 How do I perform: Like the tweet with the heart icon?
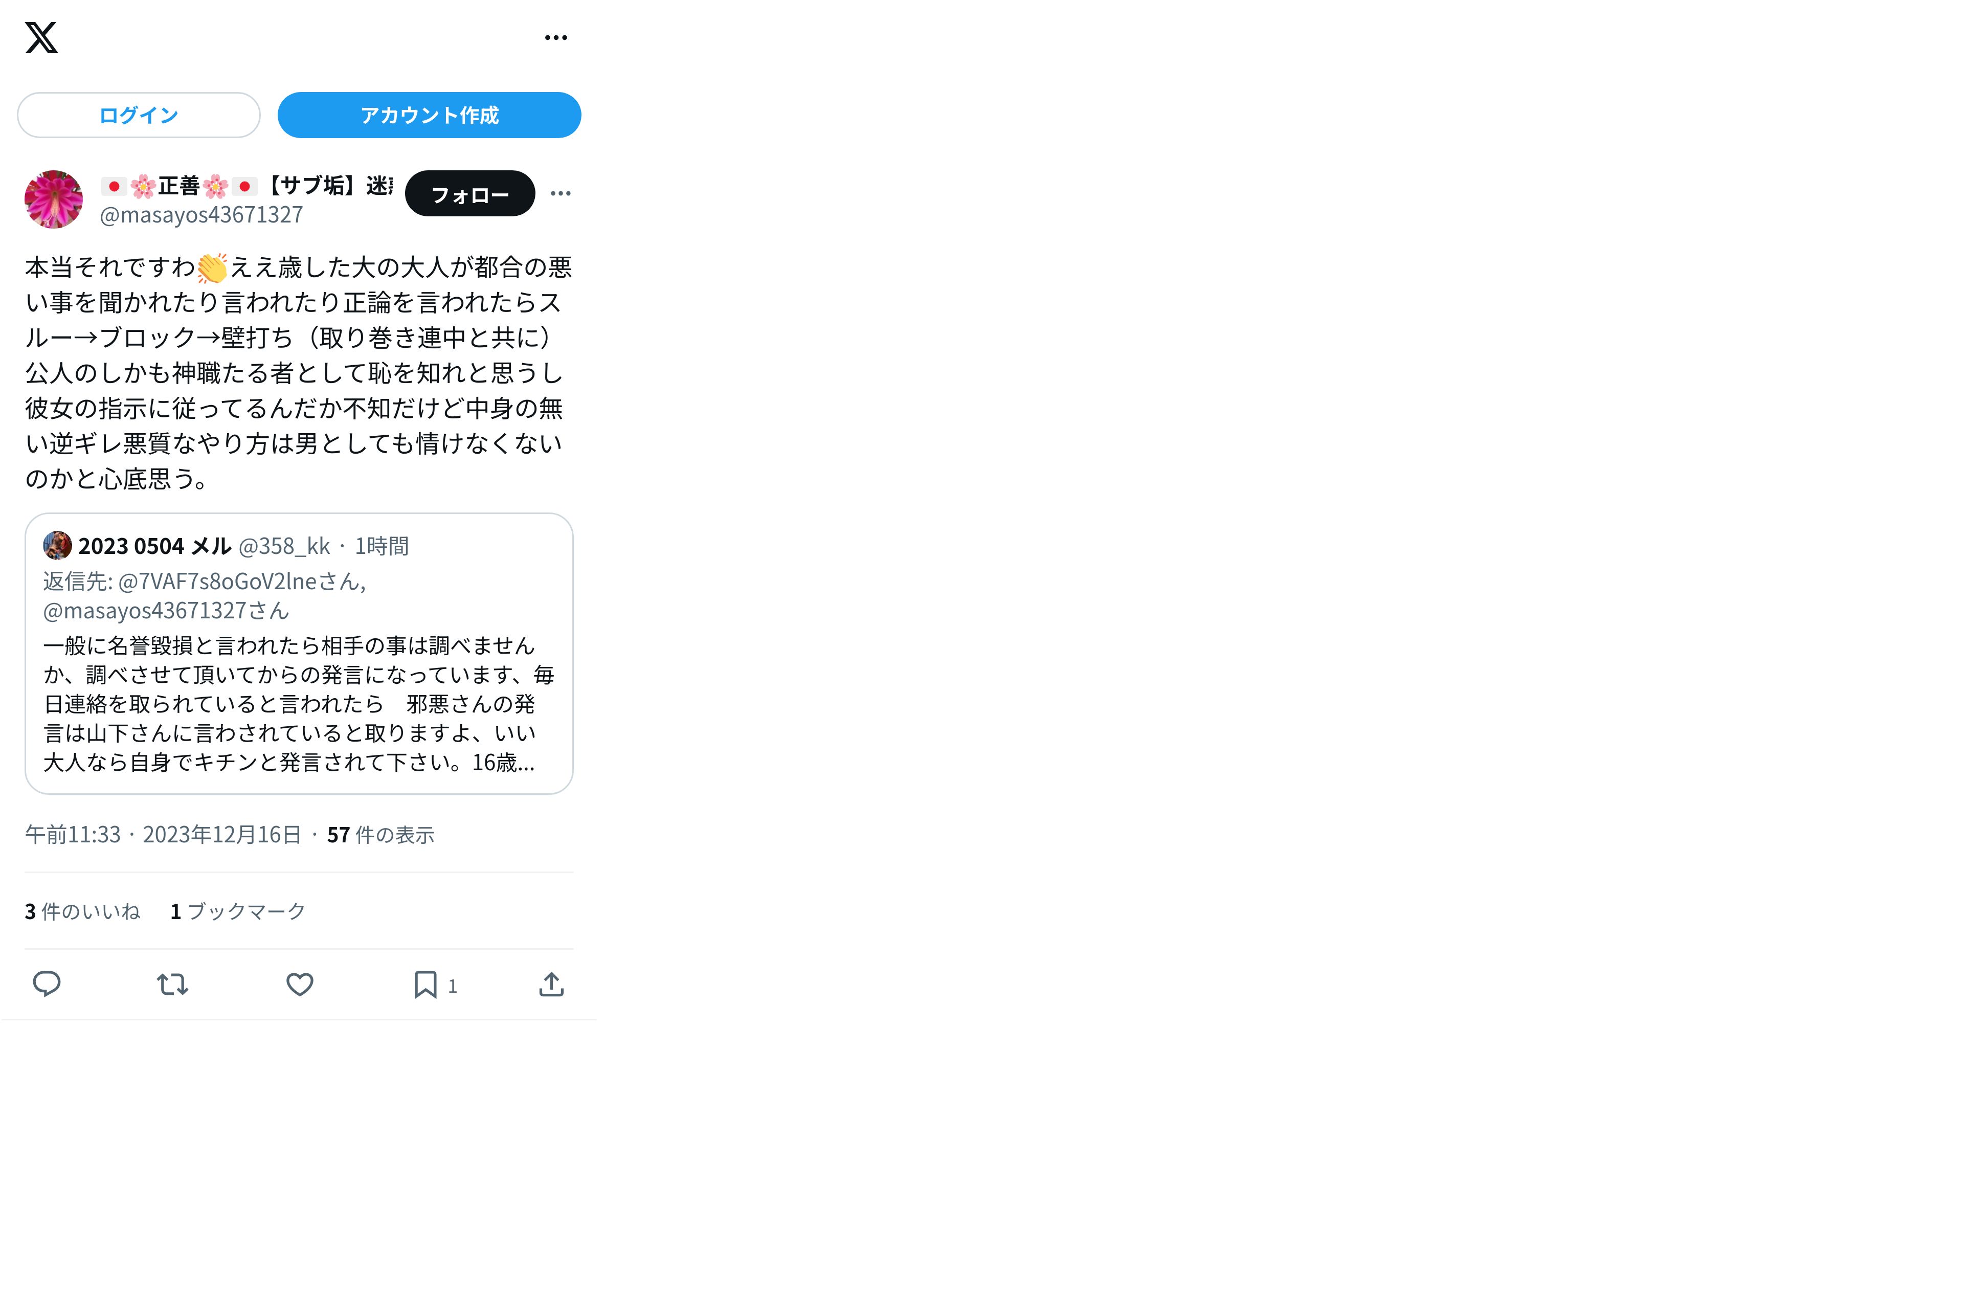click(x=300, y=985)
